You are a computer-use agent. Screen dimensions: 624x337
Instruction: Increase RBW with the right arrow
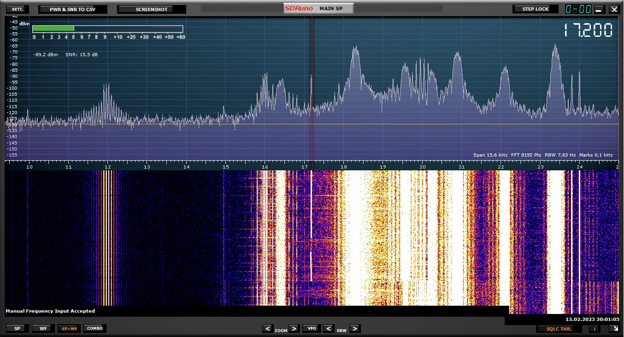point(354,328)
